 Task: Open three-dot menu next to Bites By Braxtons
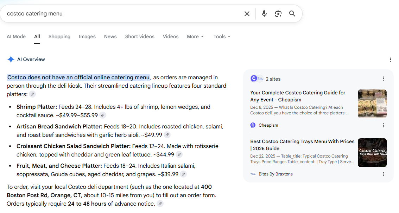click(384, 174)
